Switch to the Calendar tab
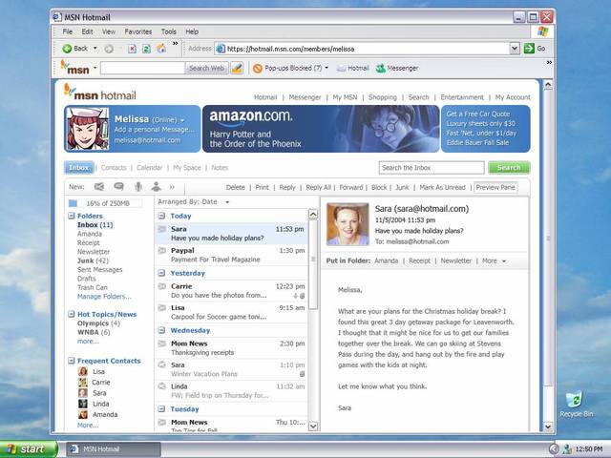This screenshot has width=611, height=458. 149,168
